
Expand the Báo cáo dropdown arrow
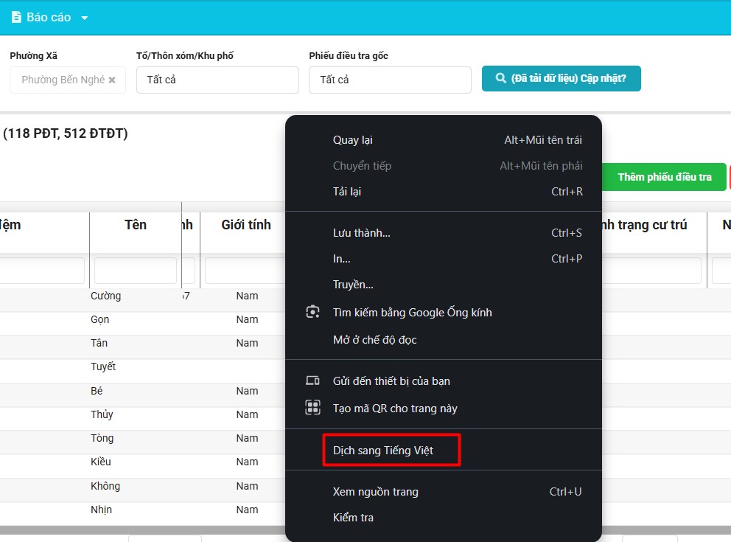pos(85,18)
